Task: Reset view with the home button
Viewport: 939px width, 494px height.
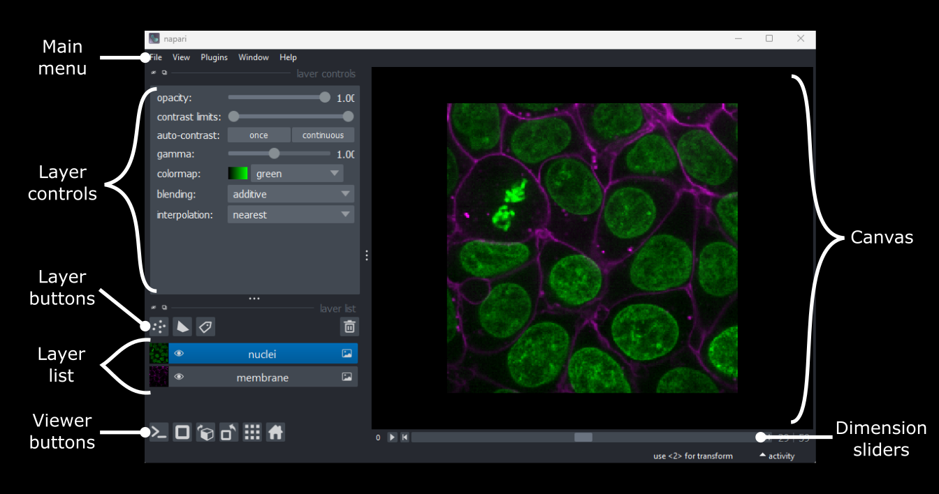Action: (275, 433)
